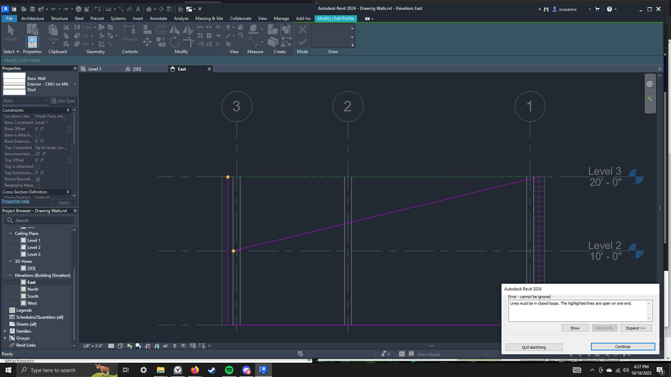Click Show button in error dialog
This screenshot has height=377, width=671.
[575, 328]
